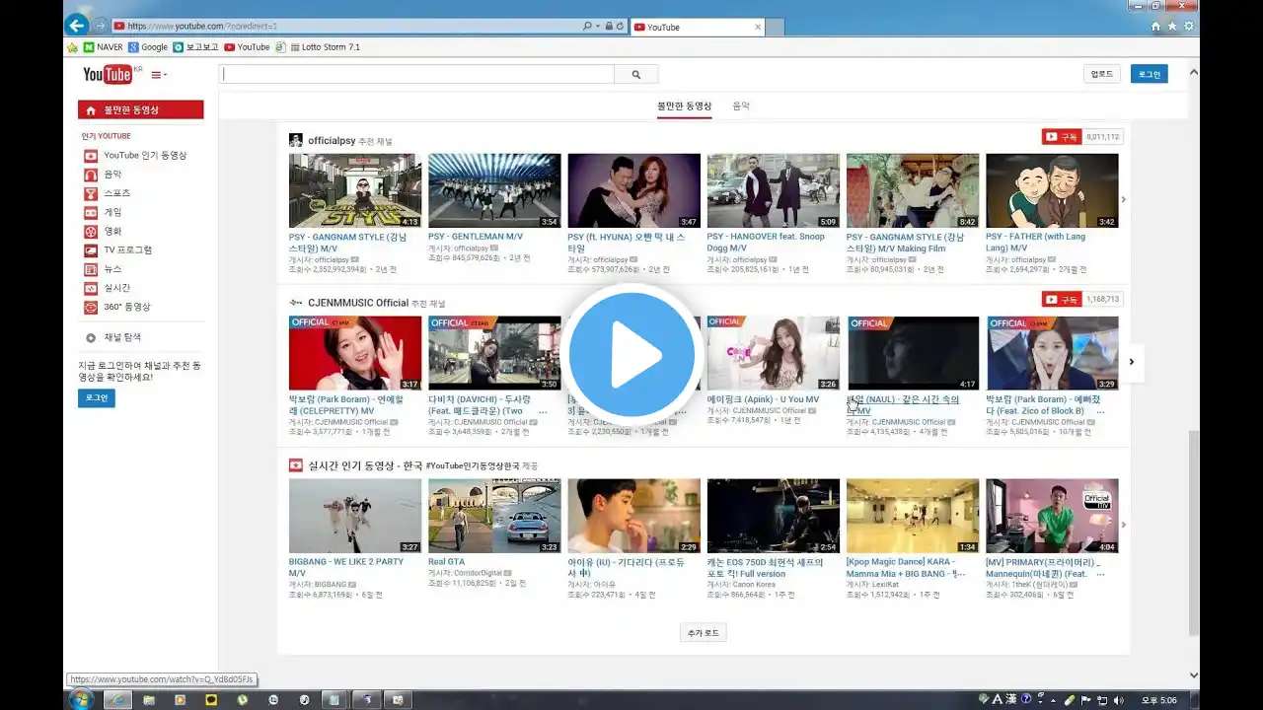Subscribe to the CJENMMUSIC Official channel
1263x710 pixels.
click(1063, 299)
